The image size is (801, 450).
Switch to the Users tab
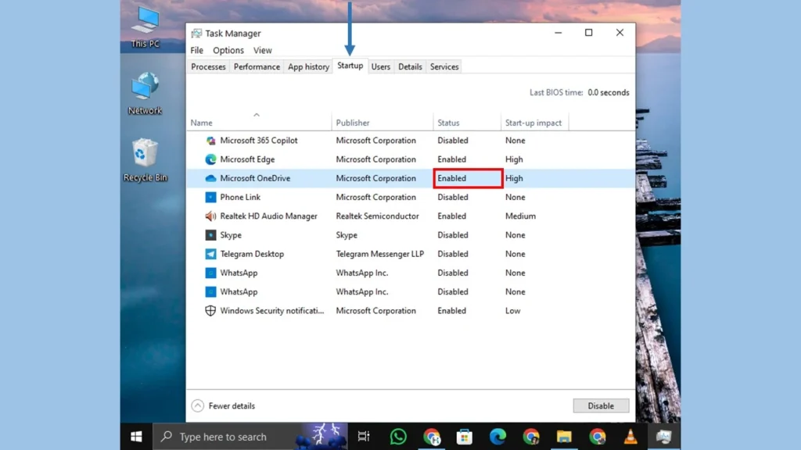click(381, 67)
